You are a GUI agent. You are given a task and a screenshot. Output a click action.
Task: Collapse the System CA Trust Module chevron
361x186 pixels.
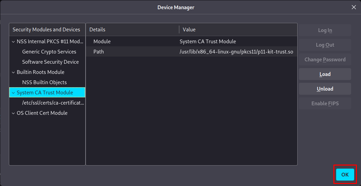[13, 93]
